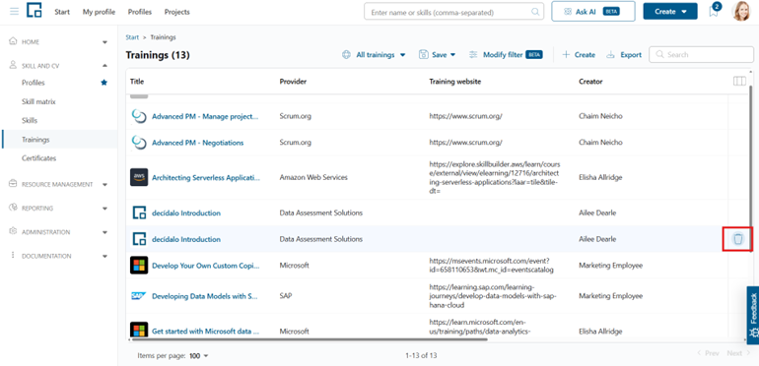Screen dimensions: 759x366
Task: Open Profiles in the top navigation
Action: click(140, 12)
